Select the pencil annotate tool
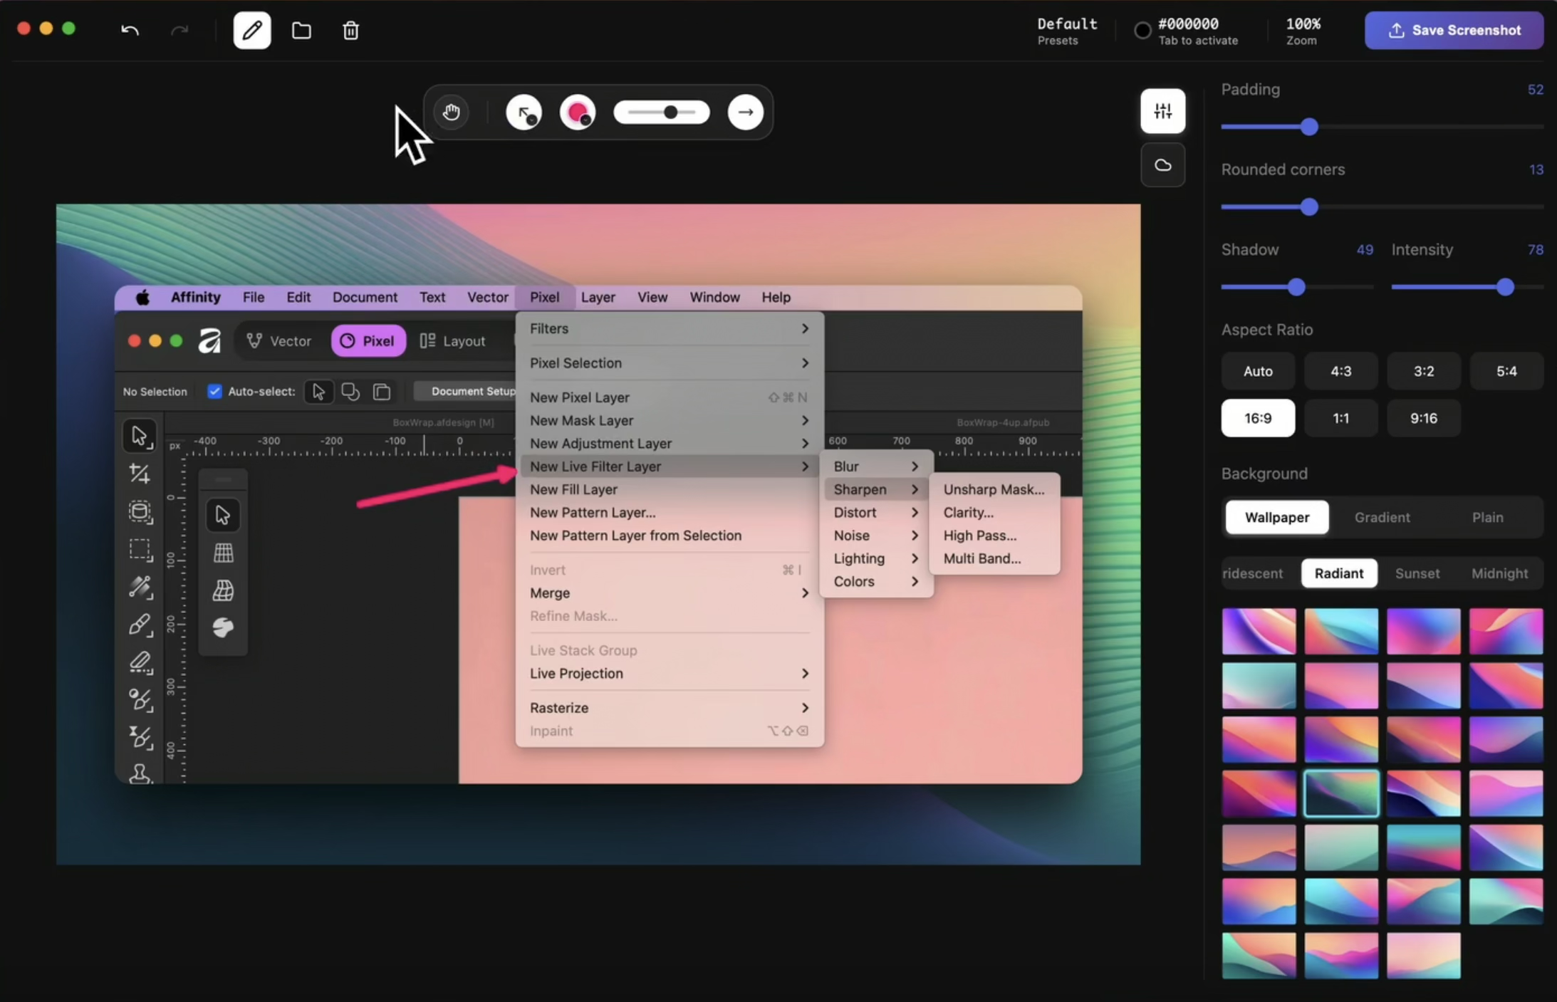The height and width of the screenshot is (1002, 1557). pos(252,30)
